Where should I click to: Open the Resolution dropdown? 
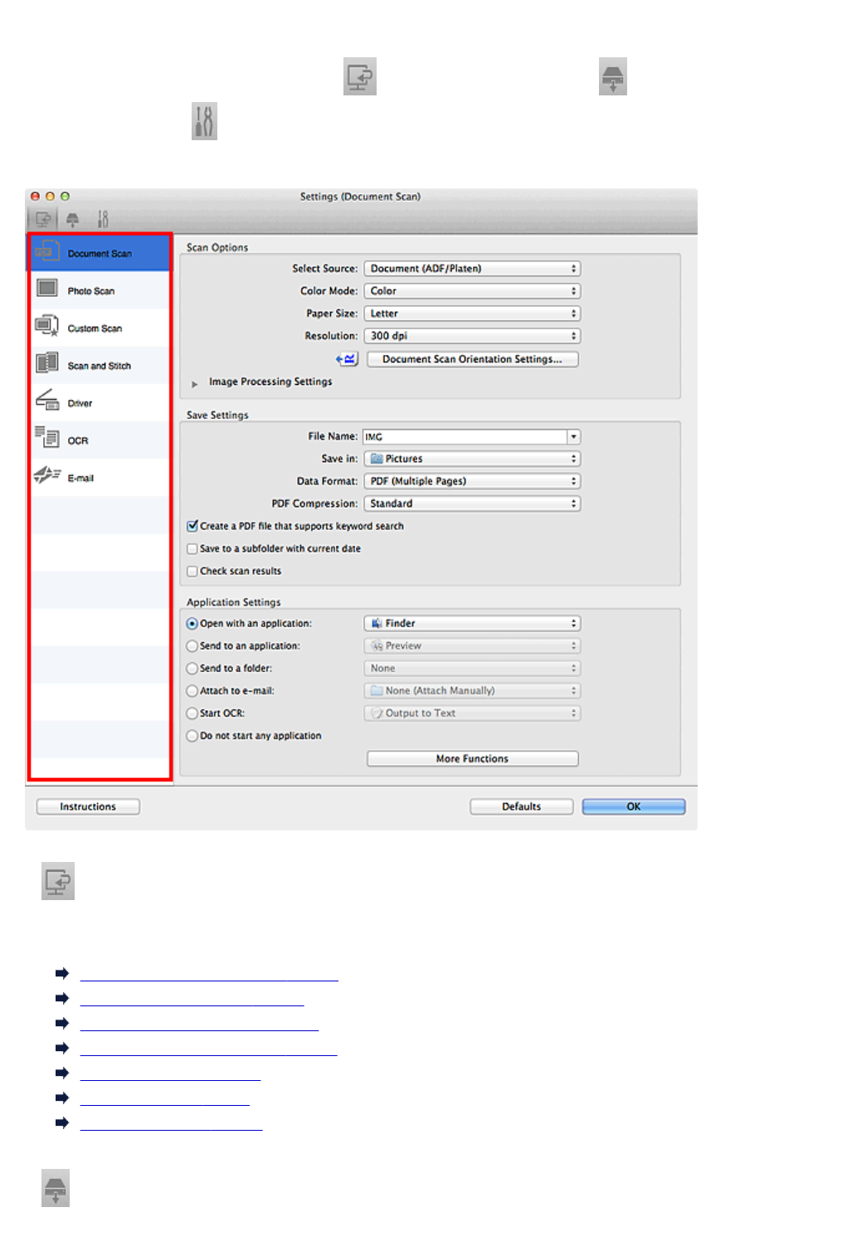click(472, 336)
